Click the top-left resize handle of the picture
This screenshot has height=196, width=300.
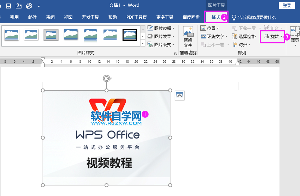pos(43,91)
